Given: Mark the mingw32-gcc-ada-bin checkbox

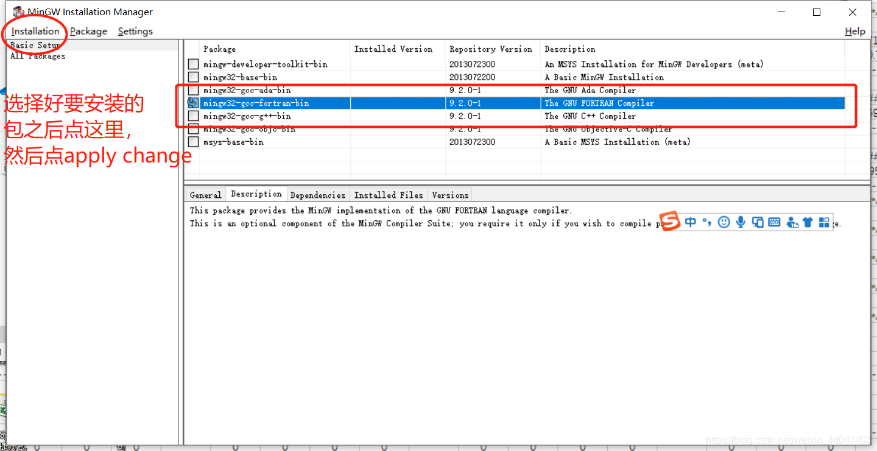Looking at the screenshot, I should coord(193,90).
